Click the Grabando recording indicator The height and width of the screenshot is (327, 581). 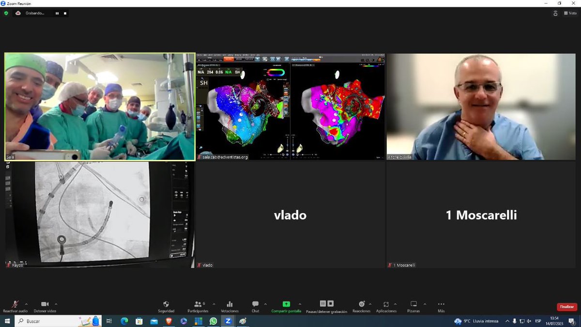click(x=30, y=13)
